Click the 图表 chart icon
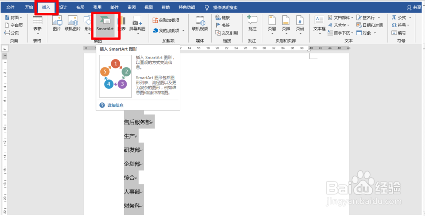 click(x=122, y=23)
